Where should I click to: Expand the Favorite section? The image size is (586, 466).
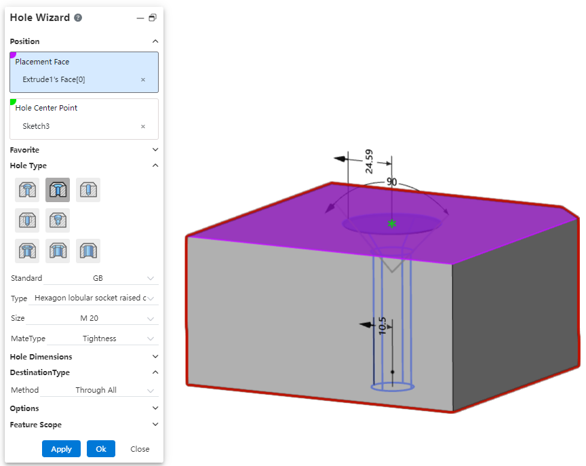tap(155, 150)
